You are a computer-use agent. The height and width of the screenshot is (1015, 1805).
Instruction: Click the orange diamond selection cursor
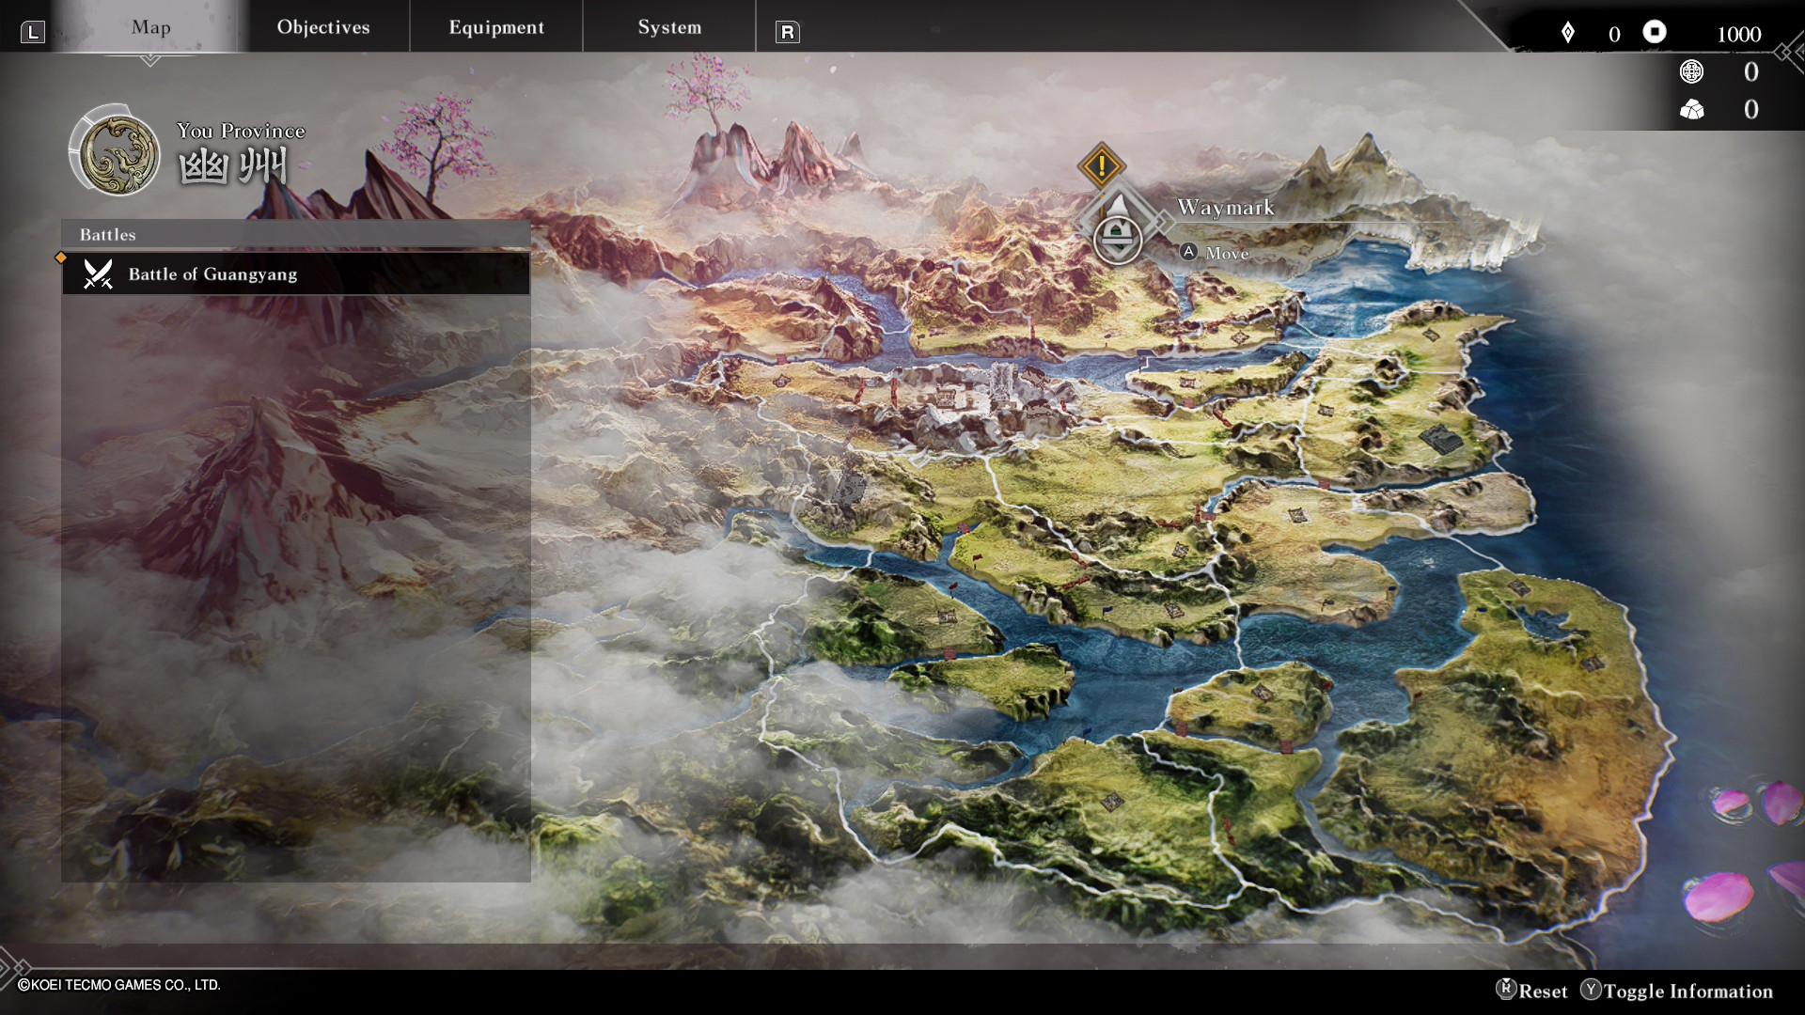tap(61, 258)
